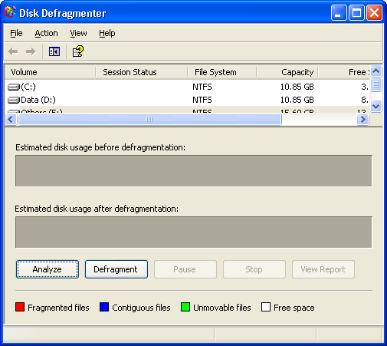Click the horizontal scroll left arrow

[x=11, y=120]
